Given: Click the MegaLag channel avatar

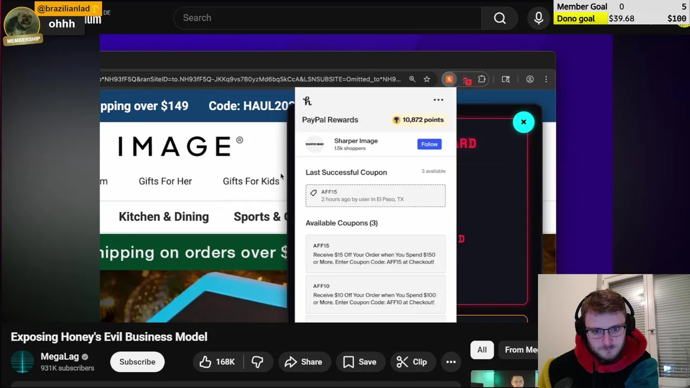Looking at the screenshot, I should (23, 362).
